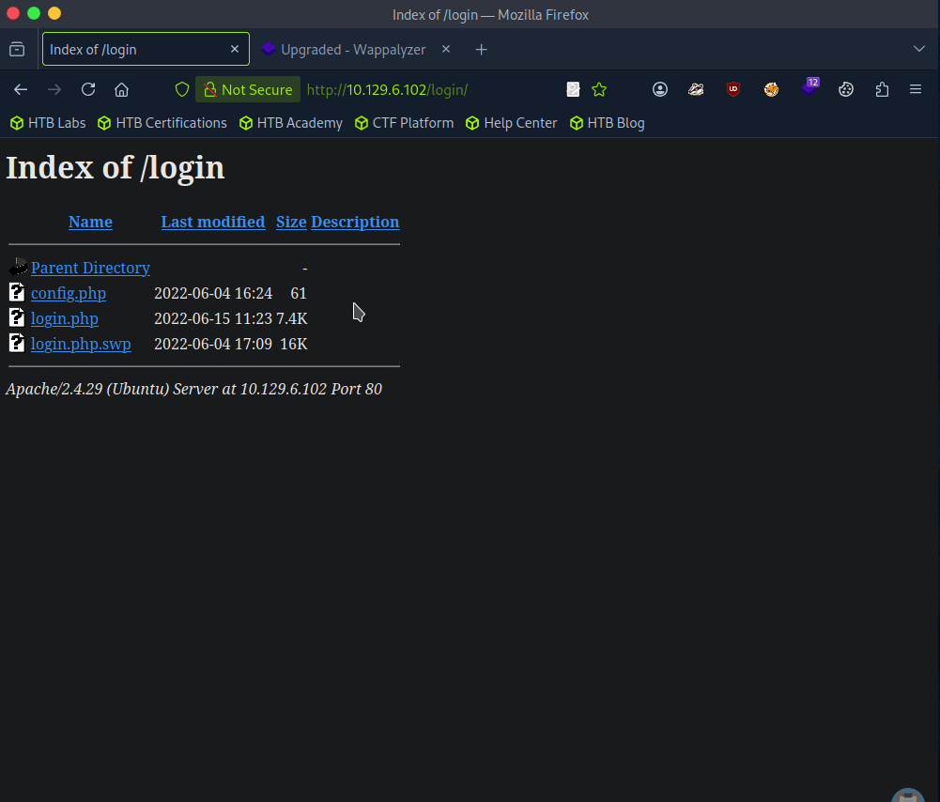Image resolution: width=940 pixels, height=802 pixels.
Task: Open the Firefox hamburger application menu
Action: (x=916, y=89)
